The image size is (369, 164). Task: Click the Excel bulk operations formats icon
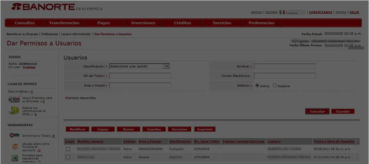pos(14,158)
